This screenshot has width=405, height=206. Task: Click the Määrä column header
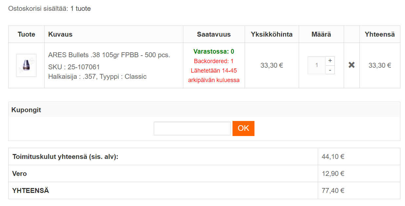pyautogui.click(x=321, y=34)
